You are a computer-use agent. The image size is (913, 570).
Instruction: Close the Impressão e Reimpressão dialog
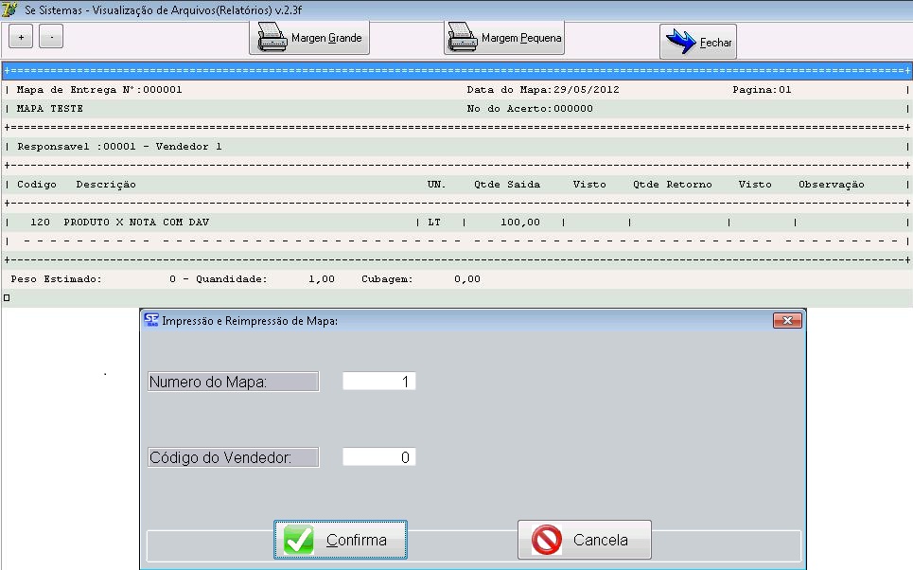click(786, 321)
